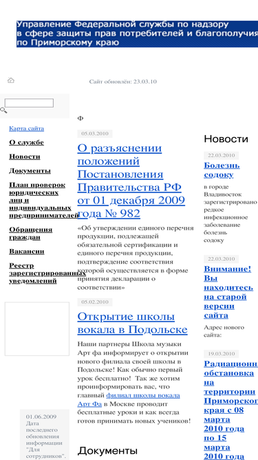Click the magnifier search icon
This screenshot has height=460, width=258.
pyautogui.click(x=3, y=110)
